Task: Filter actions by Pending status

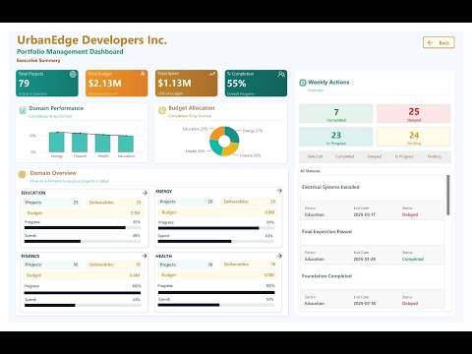Action: coord(435,156)
